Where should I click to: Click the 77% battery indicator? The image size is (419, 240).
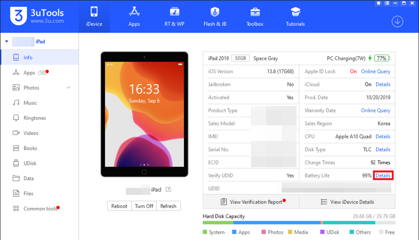382,58
